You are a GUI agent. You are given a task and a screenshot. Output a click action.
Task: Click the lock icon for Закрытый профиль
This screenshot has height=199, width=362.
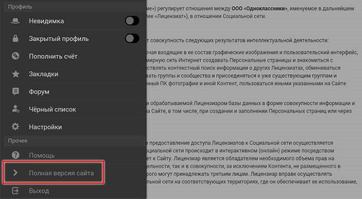tap(15, 38)
